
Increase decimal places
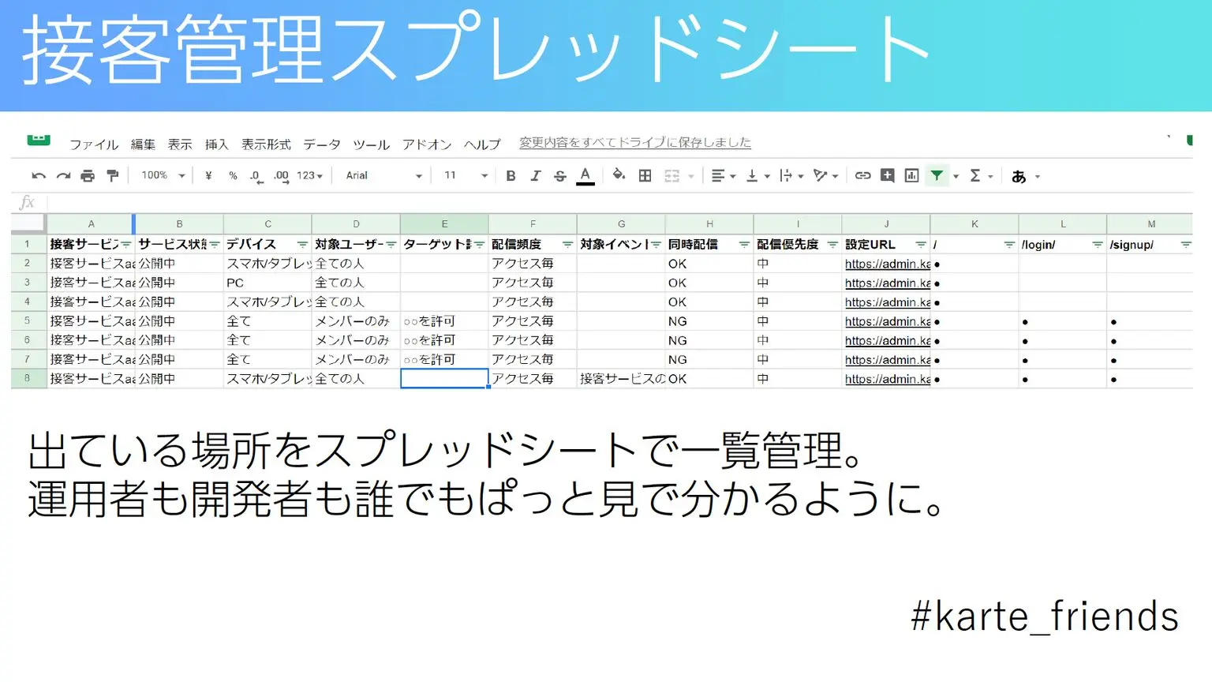281,176
